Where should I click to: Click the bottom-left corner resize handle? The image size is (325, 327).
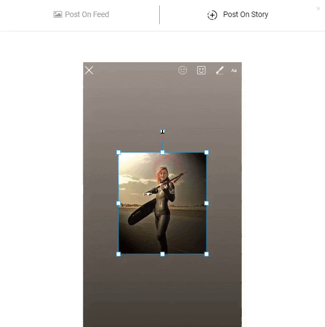pyautogui.click(x=118, y=254)
